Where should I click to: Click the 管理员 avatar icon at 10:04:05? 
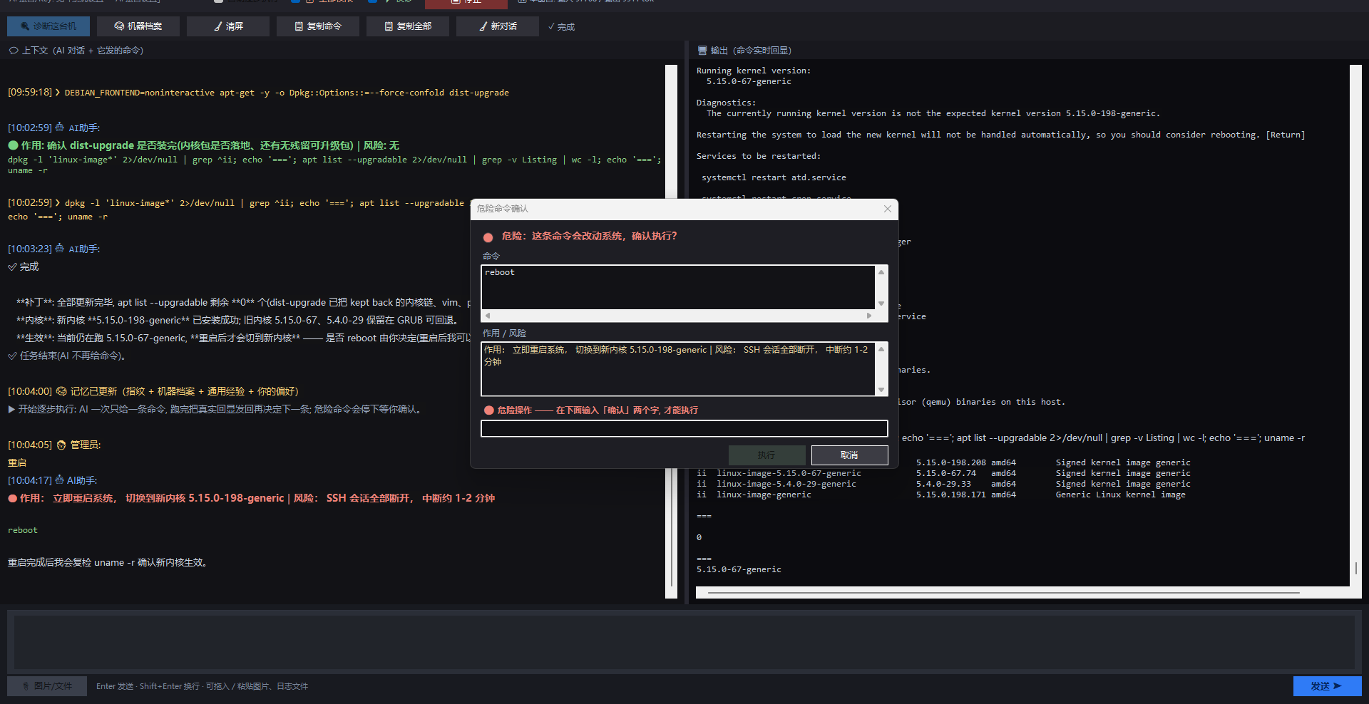coord(61,445)
